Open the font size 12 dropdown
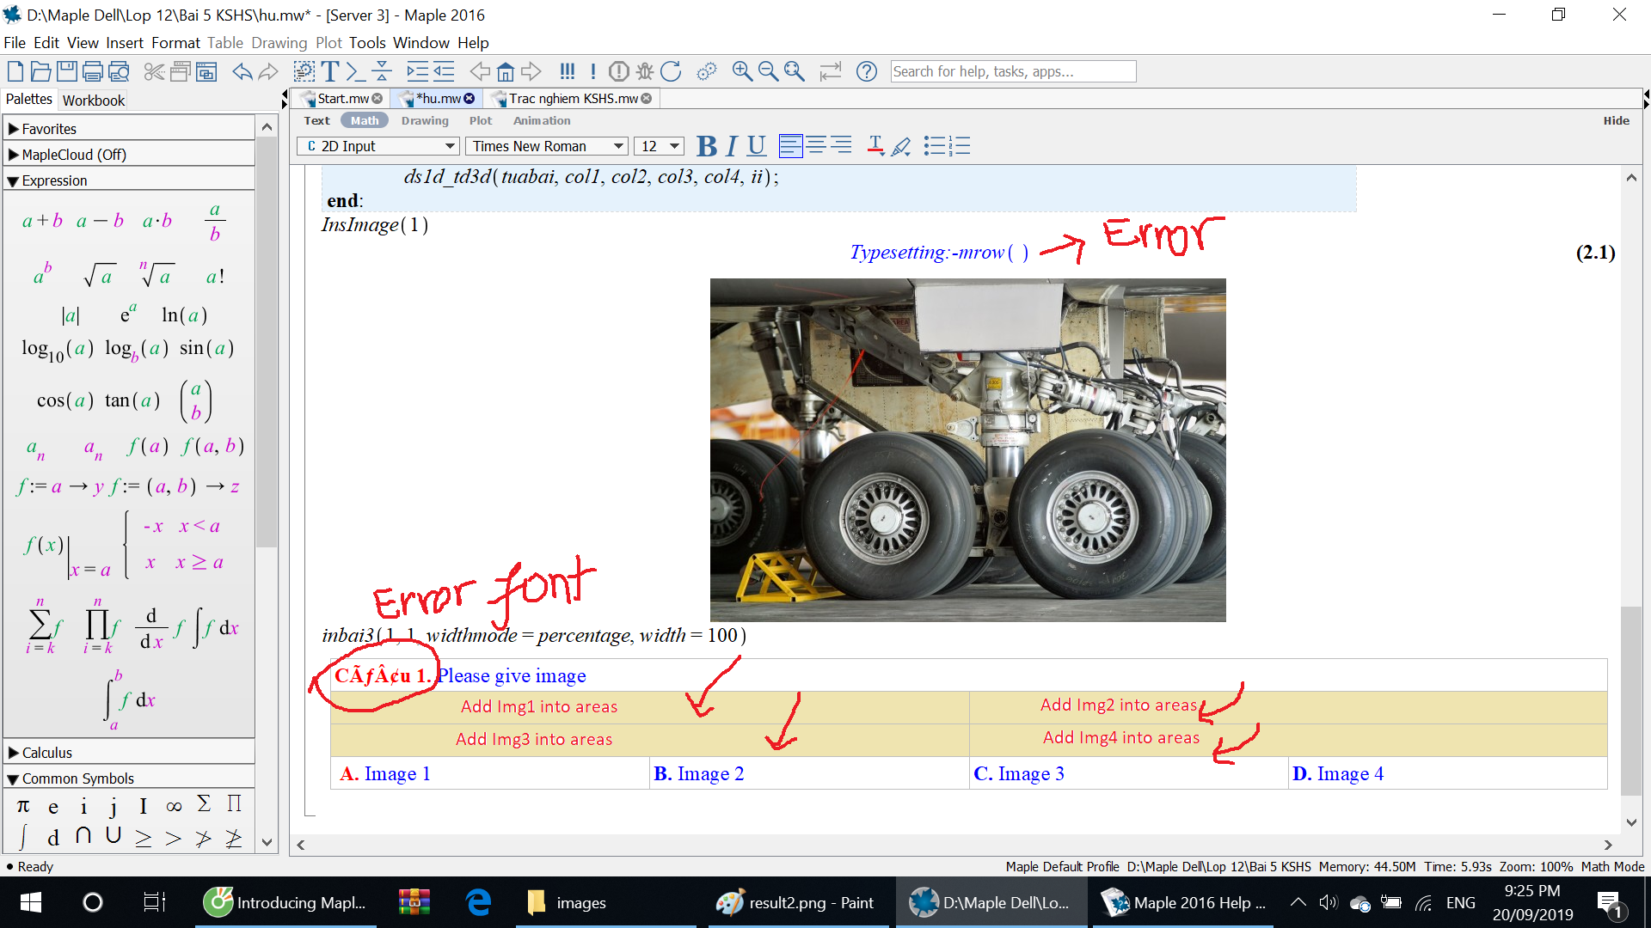Image resolution: width=1651 pixels, height=928 pixels. (659, 146)
